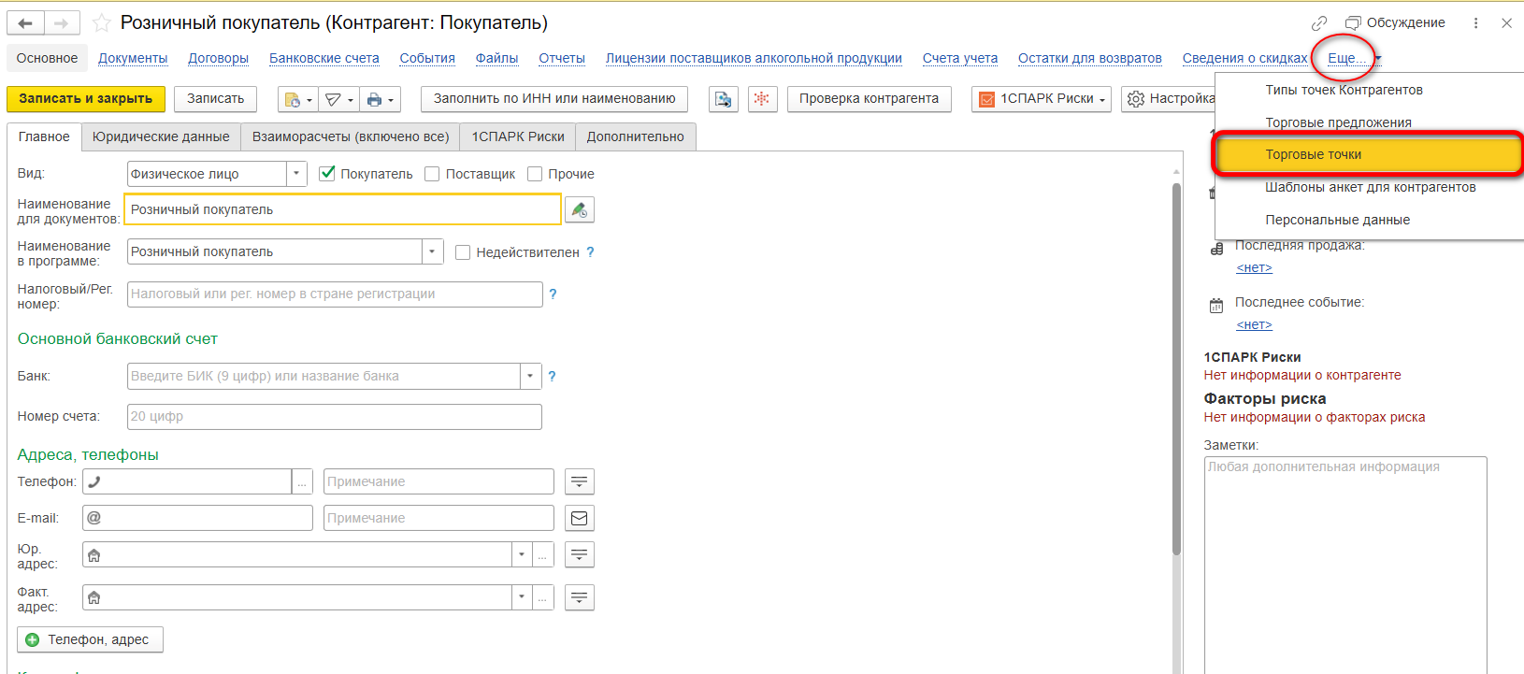The height and width of the screenshot is (674, 1524).
Task: Uncheck the Покупатель checkbox
Action: coord(327,174)
